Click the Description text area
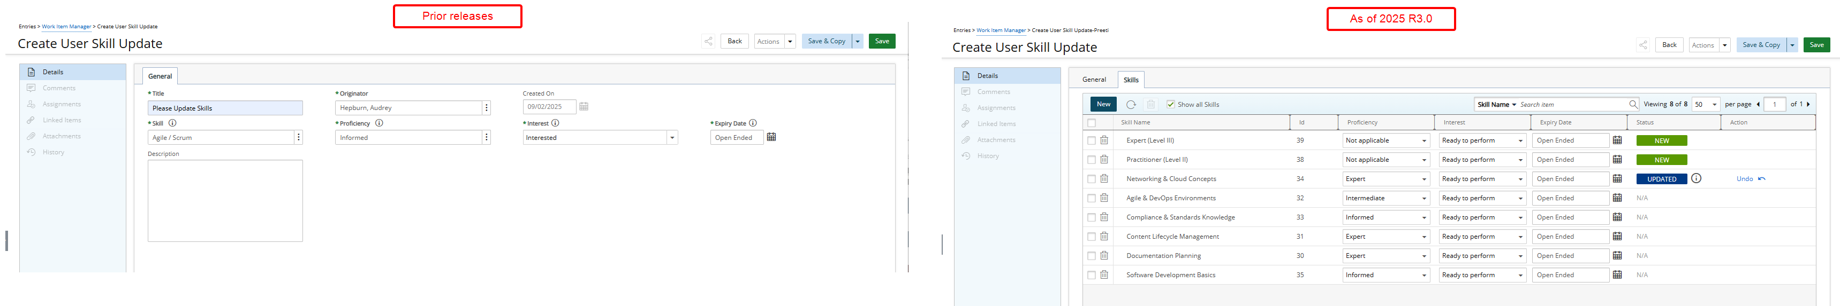The height and width of the screenshot is (306, 1840). pyautogui.click(x=225, y=201)
